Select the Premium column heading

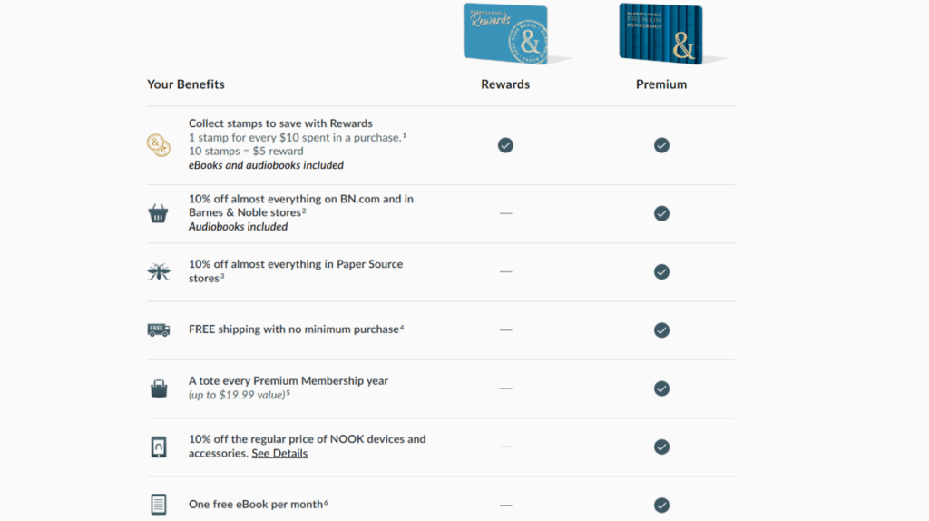[x=661, y=84]
